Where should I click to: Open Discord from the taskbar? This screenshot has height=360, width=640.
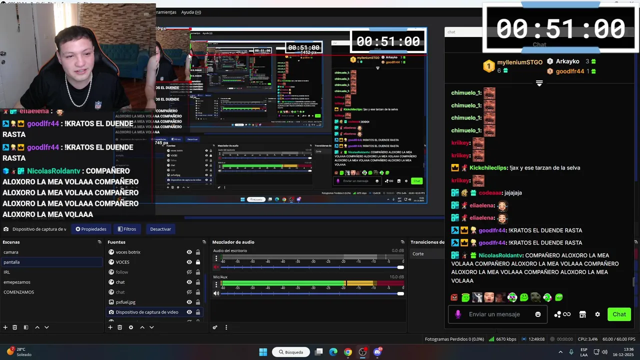click(377, 352)
